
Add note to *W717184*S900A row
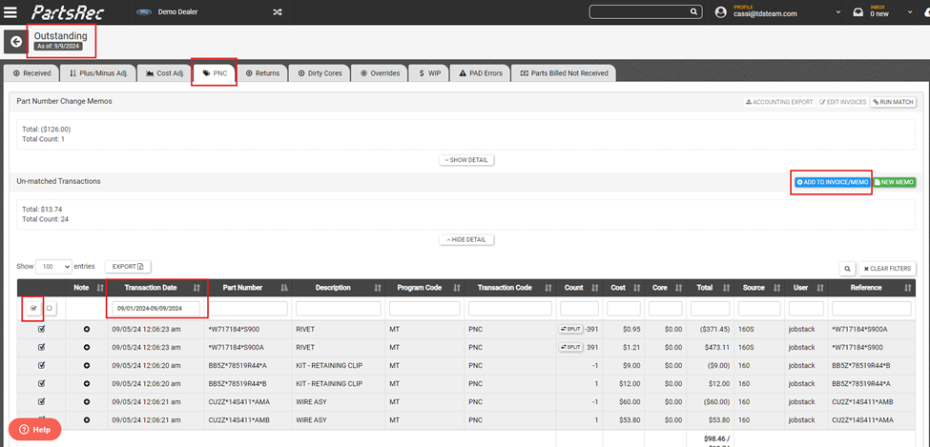tap(87, 347)
